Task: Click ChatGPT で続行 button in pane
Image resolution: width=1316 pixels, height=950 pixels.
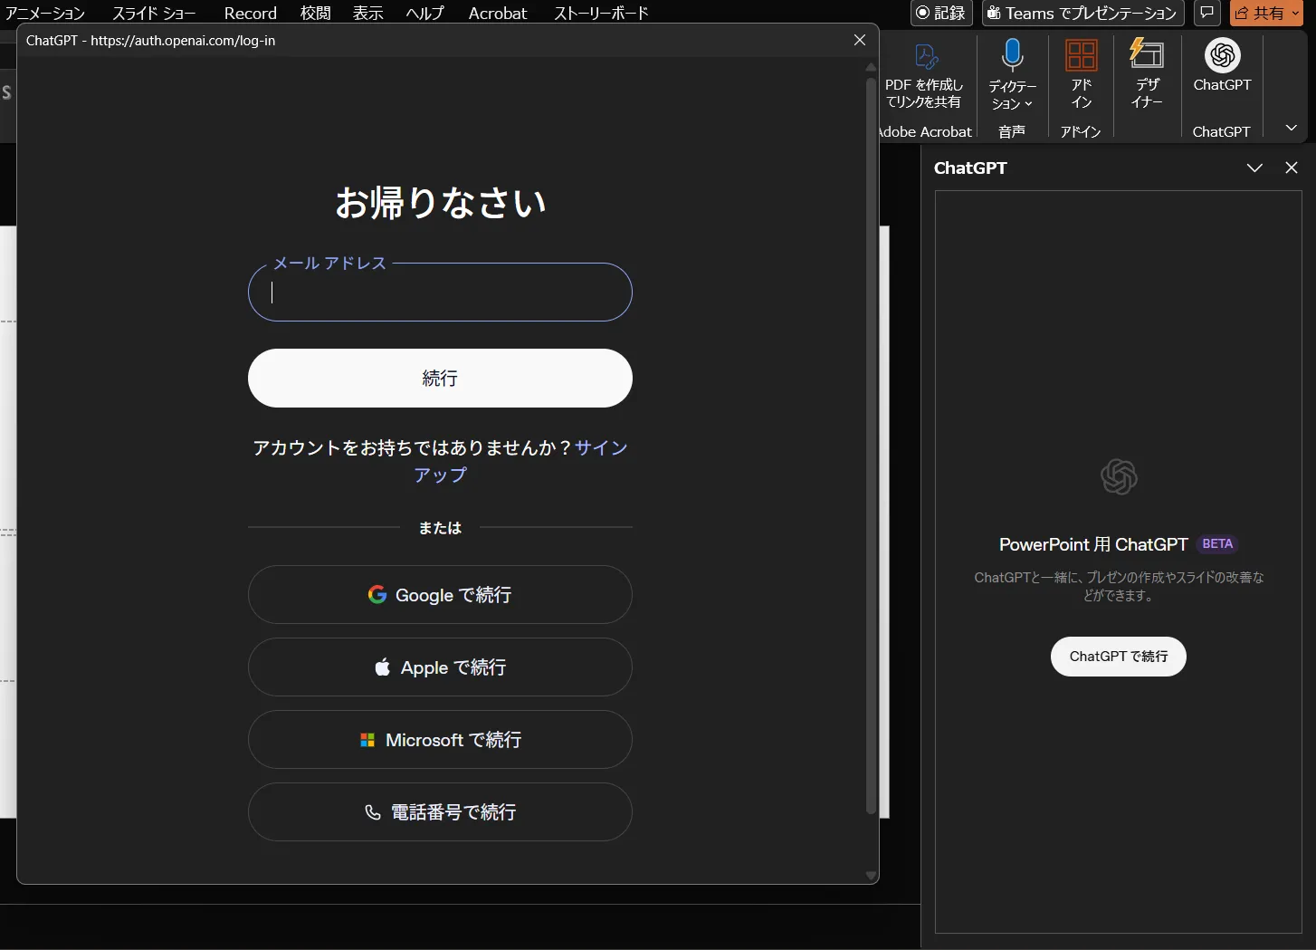Action: (x=1119, y=657)
